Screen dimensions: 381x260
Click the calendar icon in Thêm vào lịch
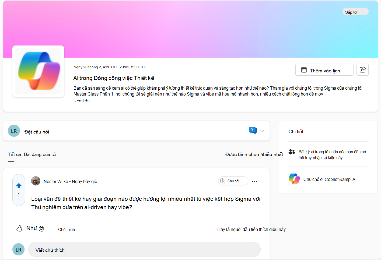[x=304, y=70]
